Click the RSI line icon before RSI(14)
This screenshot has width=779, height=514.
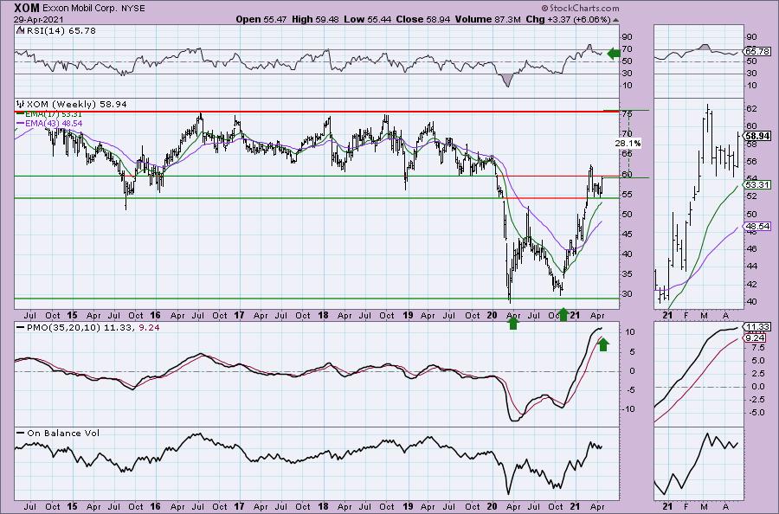click(x=21, y=30)
